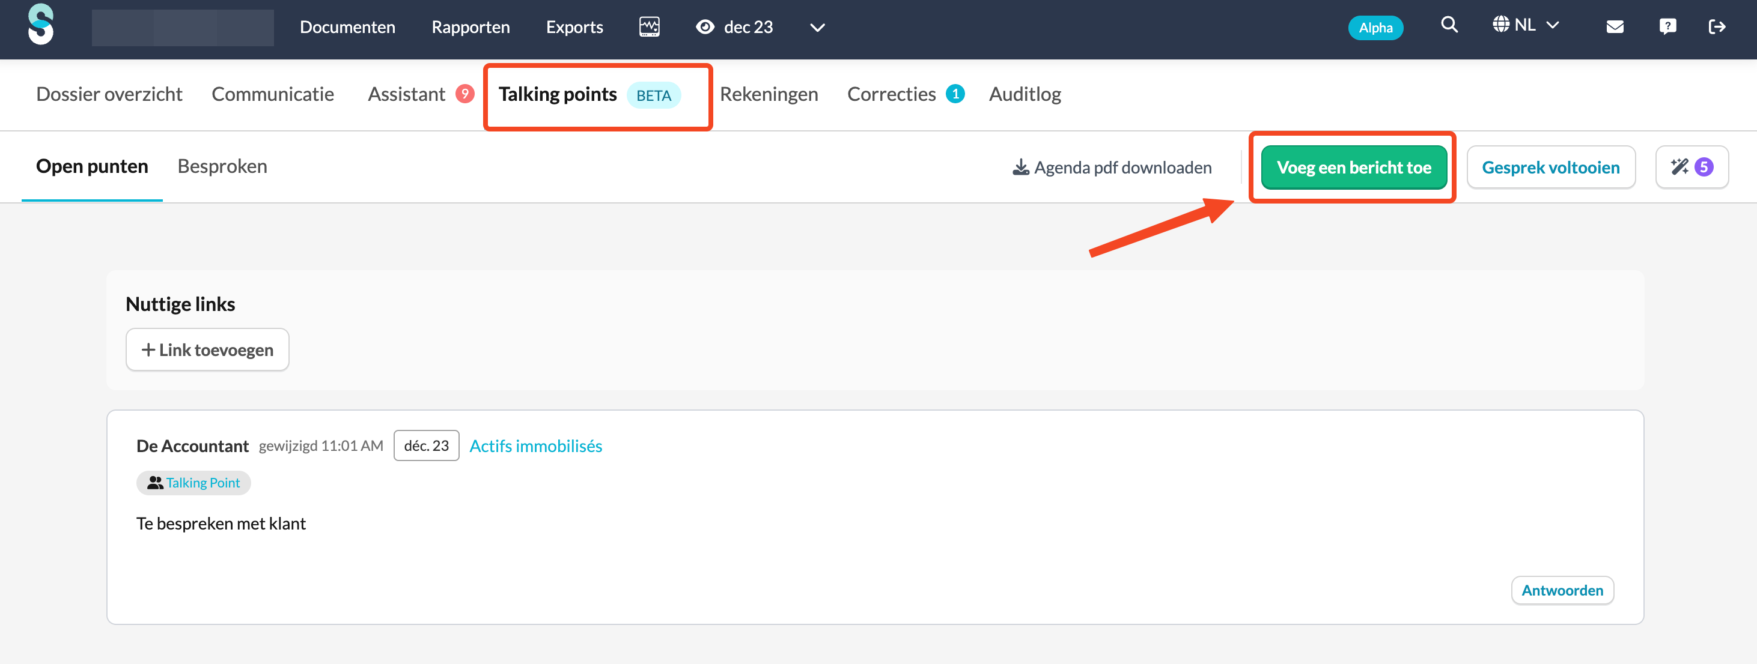Click Voeg een bericht toe button
This screenshot has width=1757, height=664.
click(x=1353, y=168)
